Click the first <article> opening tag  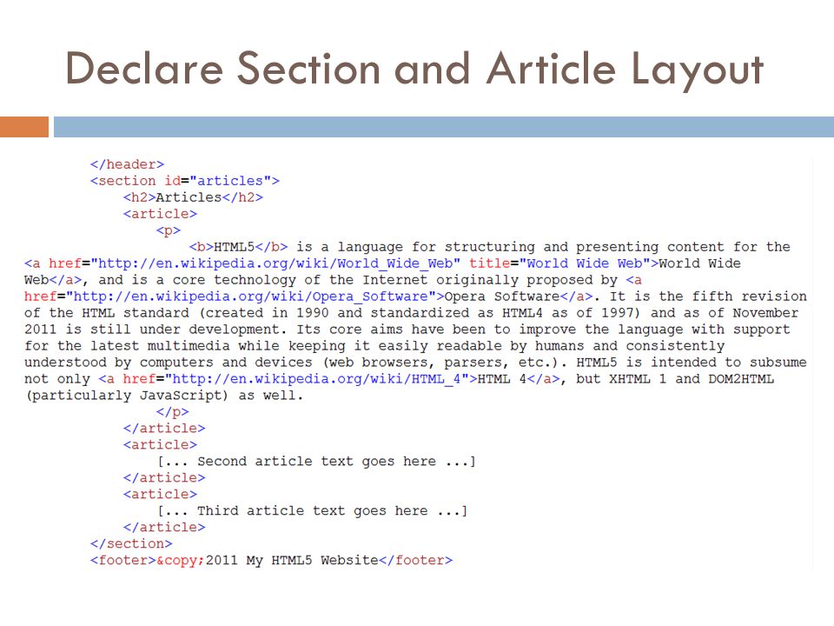click(160, 214)
